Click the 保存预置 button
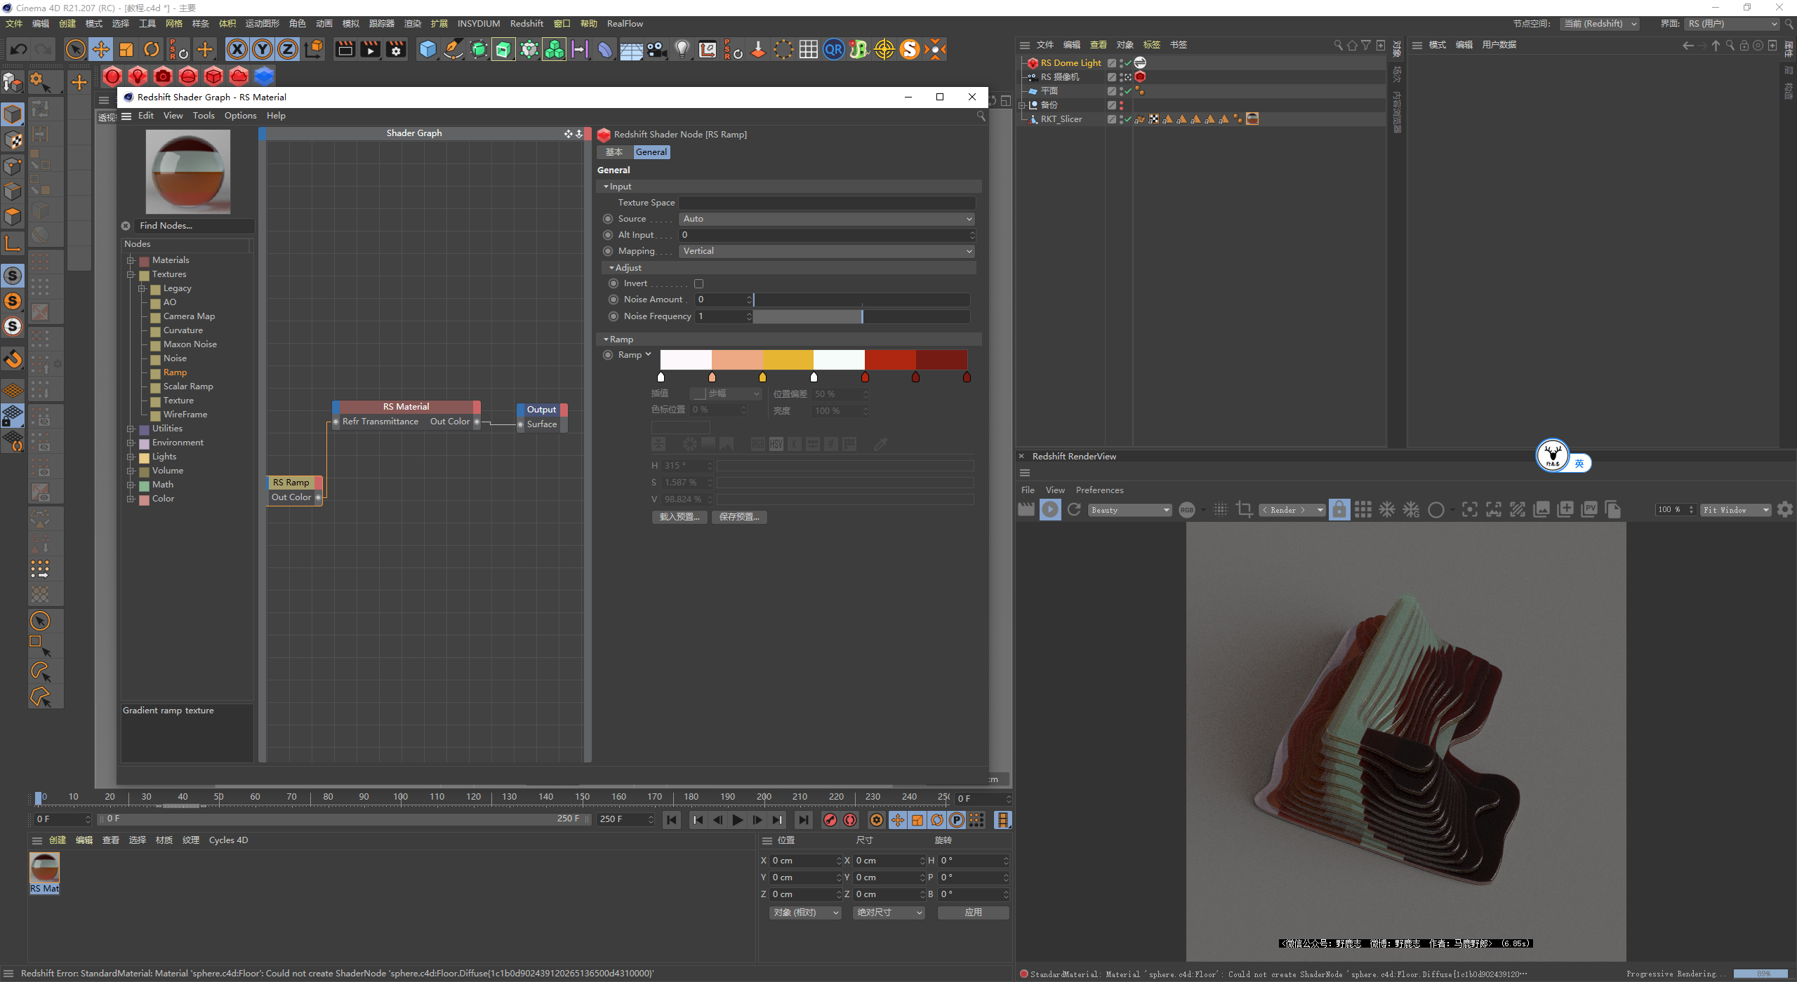The height and width of the screenshot is (982, 1797). pos(739,517)
